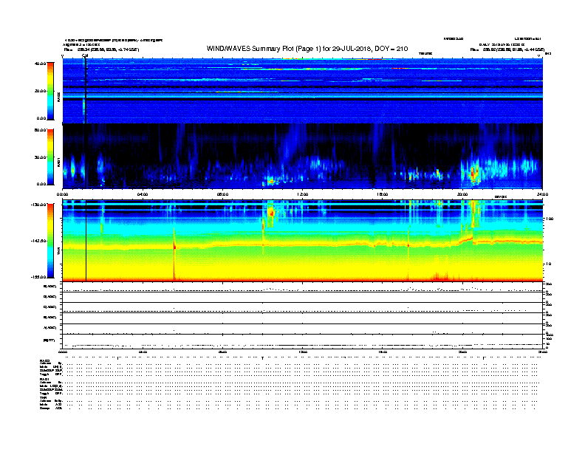585x452 pixels.
Task: Click the 16:00 label under the RAD1 spectrogram
Action: point(383,194)
